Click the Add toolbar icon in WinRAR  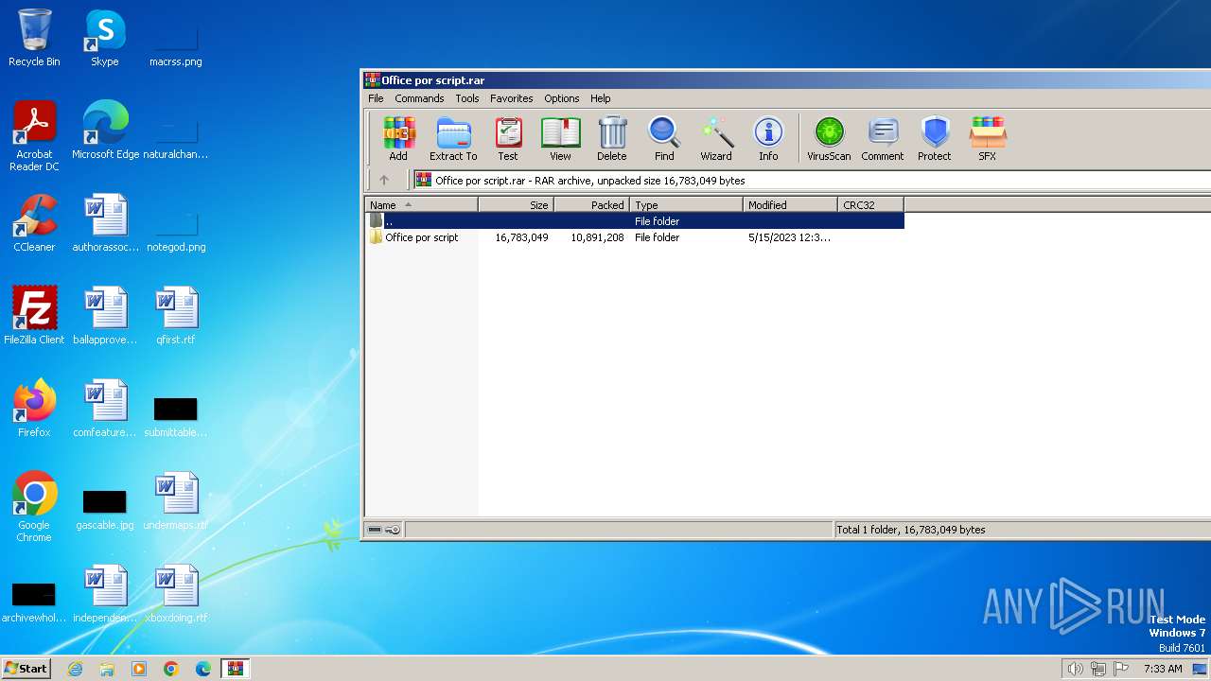398,139
